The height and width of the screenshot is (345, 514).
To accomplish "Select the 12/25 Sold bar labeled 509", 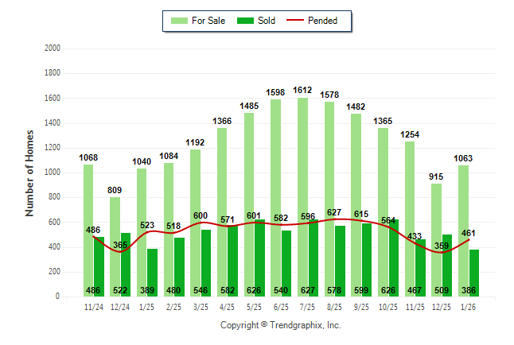I will (x=446, y=265).
